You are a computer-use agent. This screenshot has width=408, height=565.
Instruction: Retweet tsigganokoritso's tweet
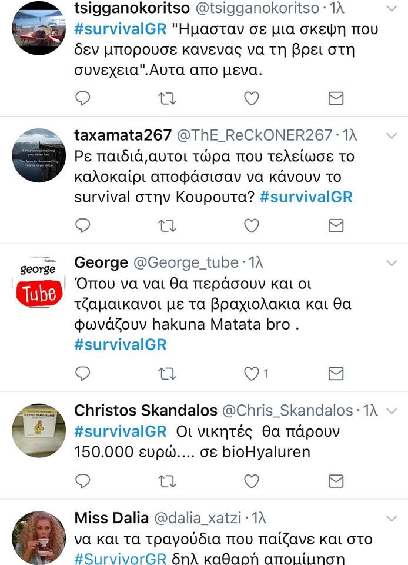click(x=168, y=98)
